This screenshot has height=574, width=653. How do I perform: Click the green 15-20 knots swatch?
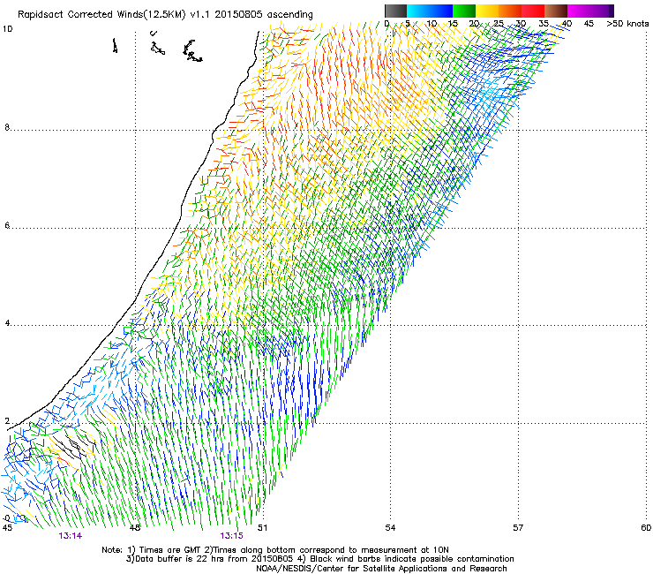pyautogui.click(x=464, y=11)
